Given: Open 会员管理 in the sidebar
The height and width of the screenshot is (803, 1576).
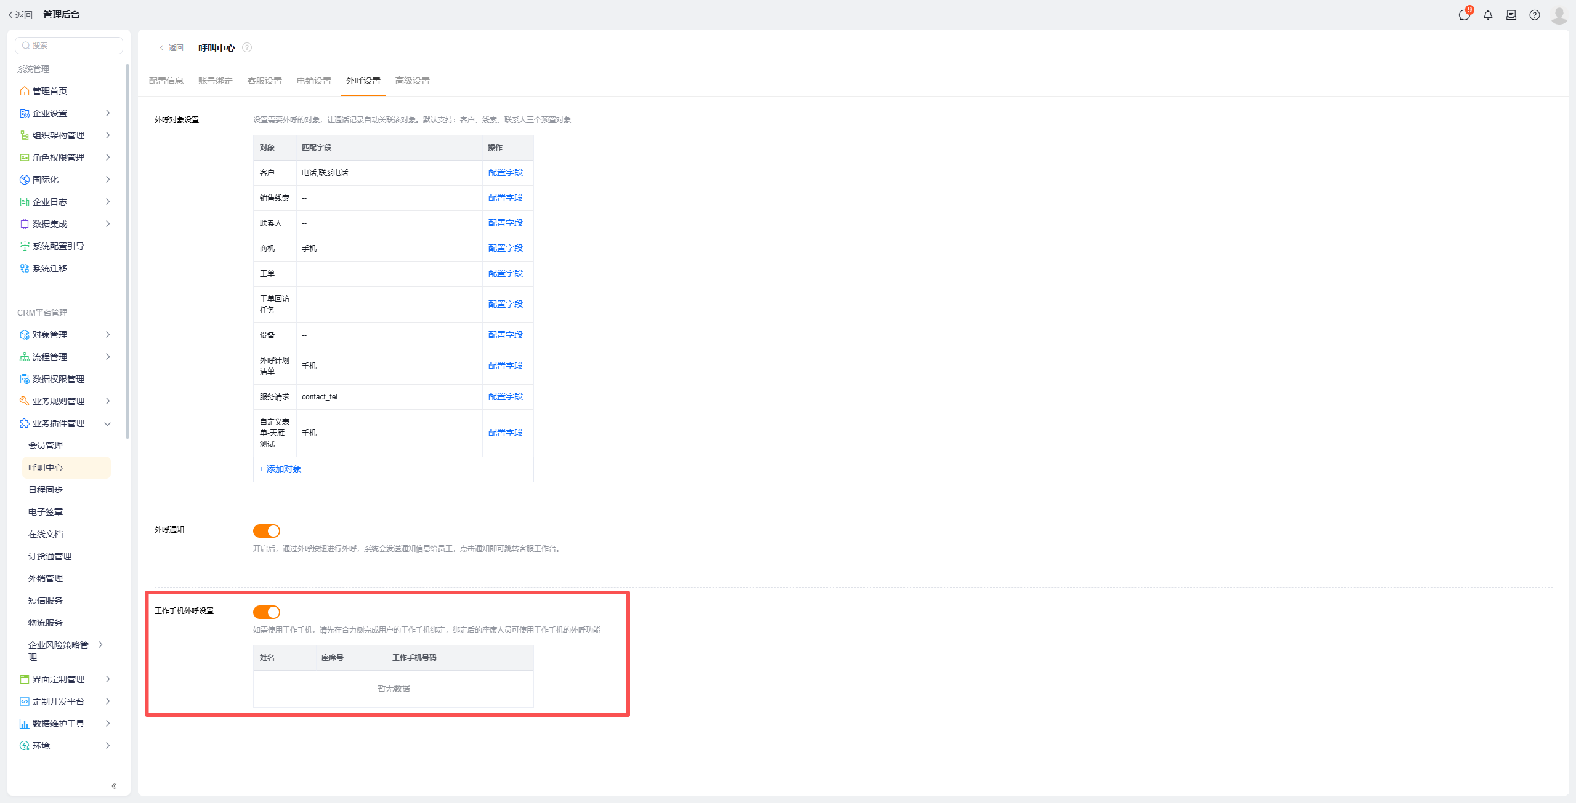Looking at the screenshot, I should pyautogui.click(x=46, y=445).
